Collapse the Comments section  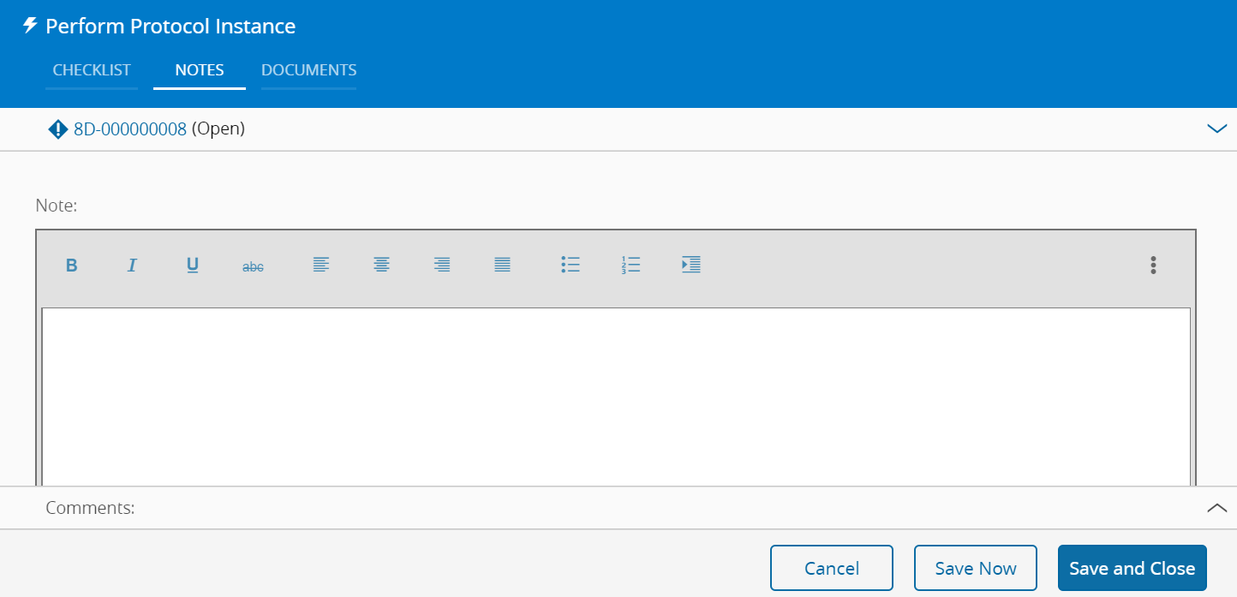(x=1216, y=508)
